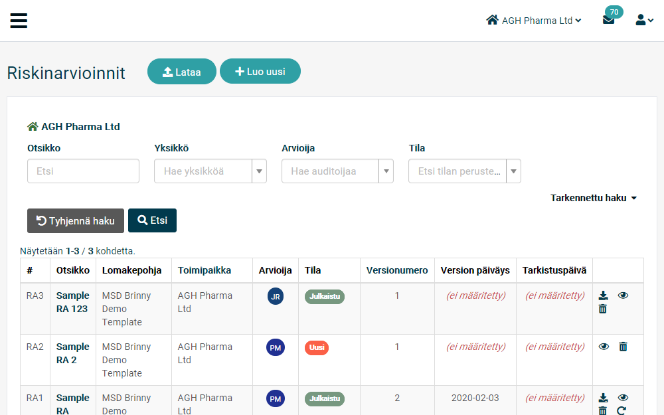Click the PM avatar in RA1 row
664x415 pixels.
coord(276,398)
